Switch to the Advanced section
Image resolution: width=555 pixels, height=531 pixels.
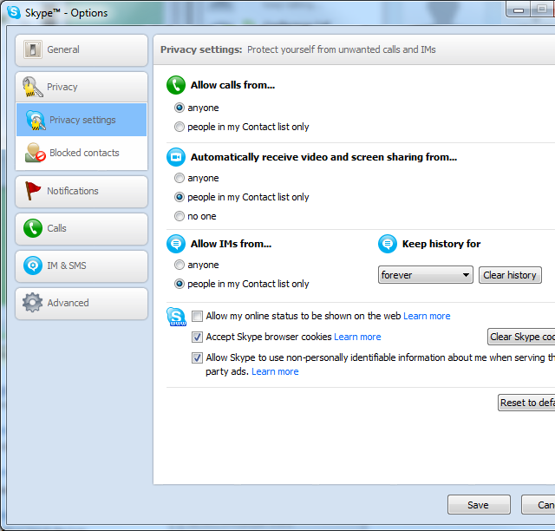click(x=82, y=304)
